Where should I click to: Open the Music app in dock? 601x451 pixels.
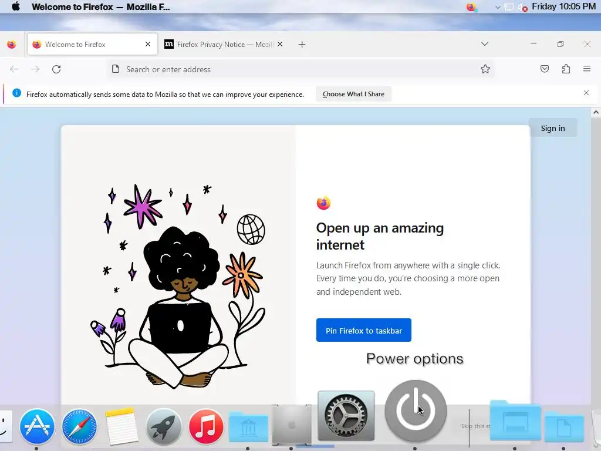click(206, 426)
